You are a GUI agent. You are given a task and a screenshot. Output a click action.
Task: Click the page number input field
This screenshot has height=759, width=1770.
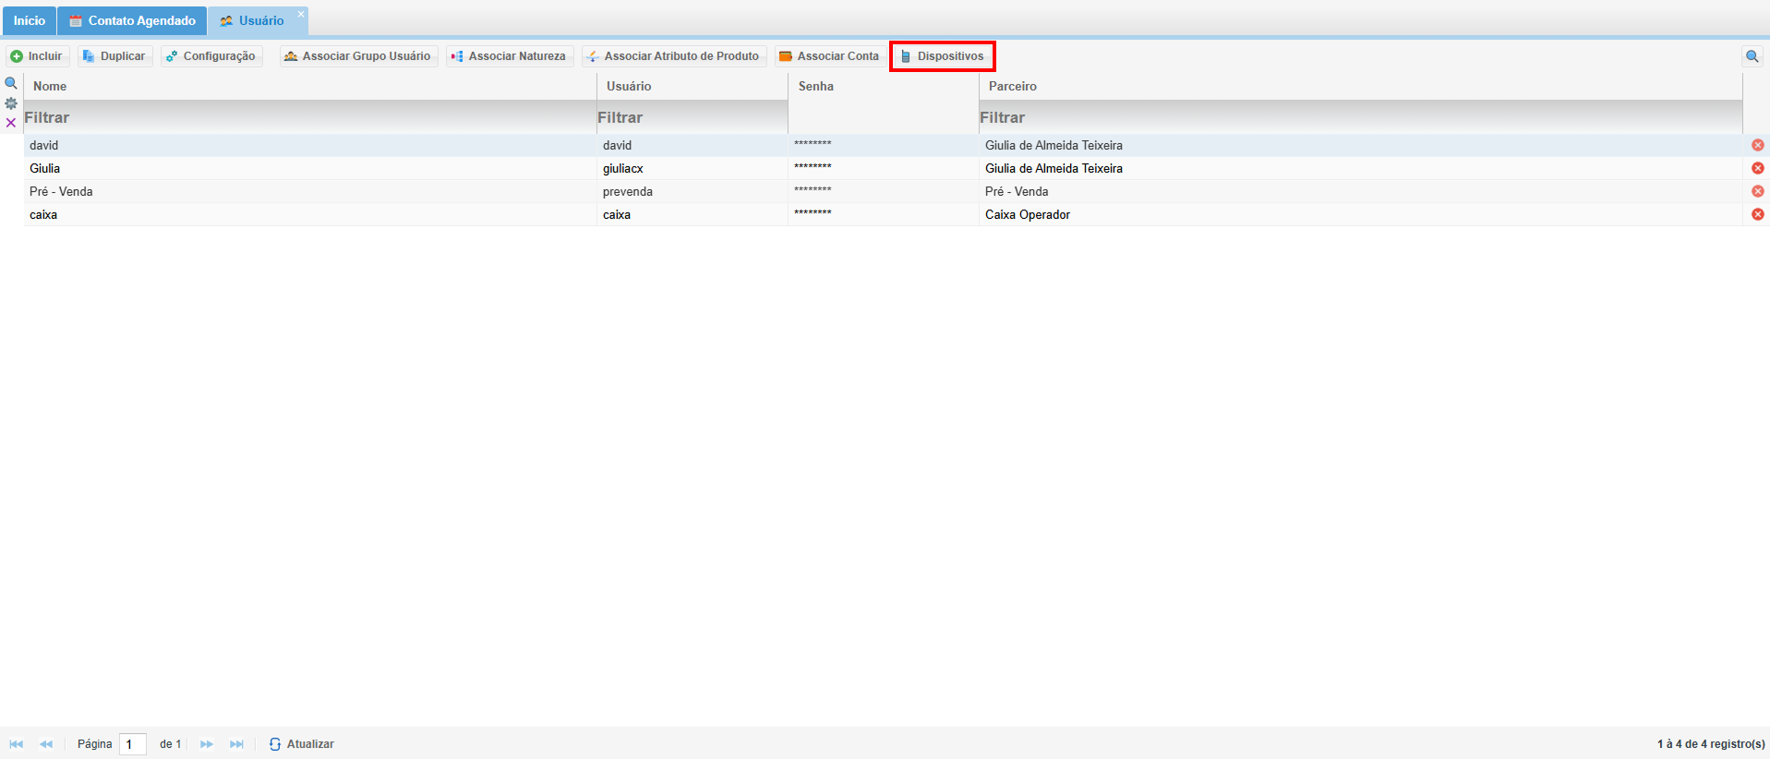point(132,744)
